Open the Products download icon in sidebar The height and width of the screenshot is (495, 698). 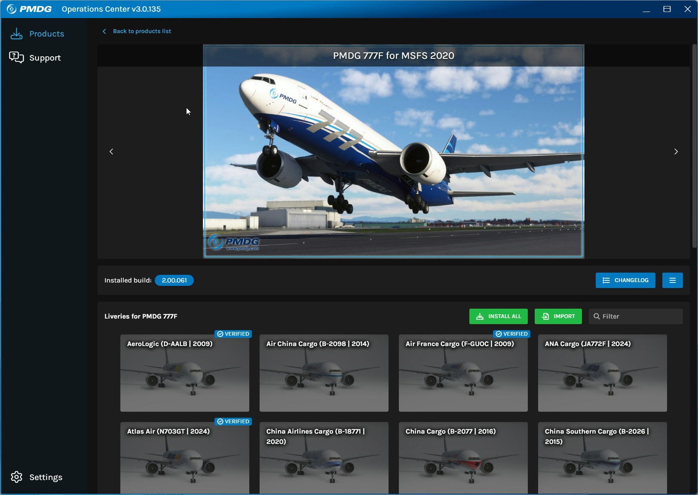click(x=16, y=33)
